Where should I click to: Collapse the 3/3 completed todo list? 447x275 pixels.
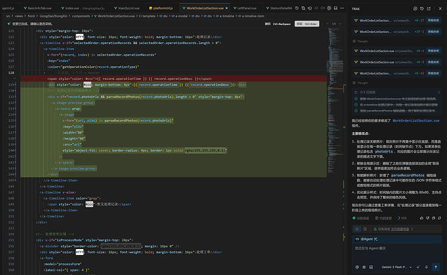pyautogui.click(x=439, y=92)
